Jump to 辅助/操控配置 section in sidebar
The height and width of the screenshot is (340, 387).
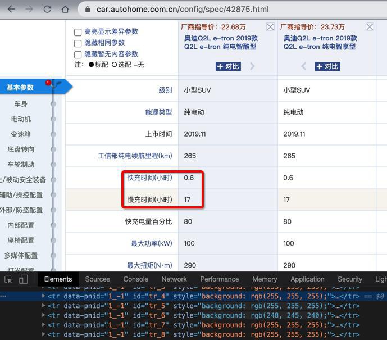point(21,195)
